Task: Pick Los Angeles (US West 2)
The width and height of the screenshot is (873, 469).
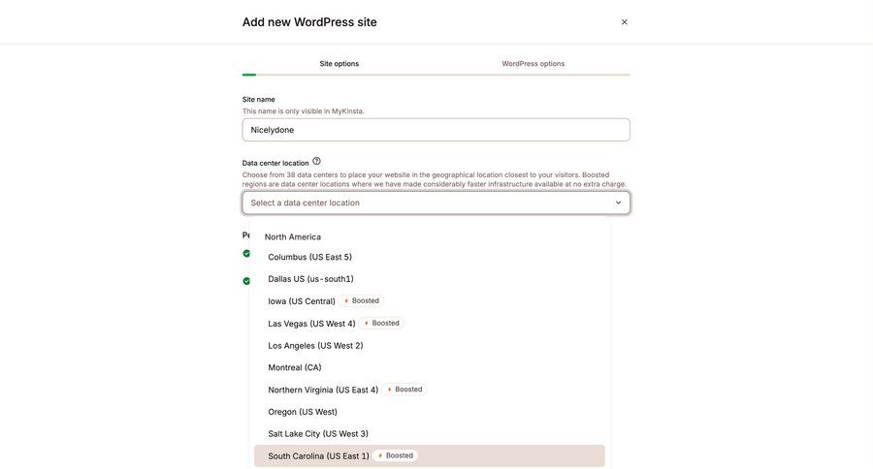Action: (x=315, y=346)
